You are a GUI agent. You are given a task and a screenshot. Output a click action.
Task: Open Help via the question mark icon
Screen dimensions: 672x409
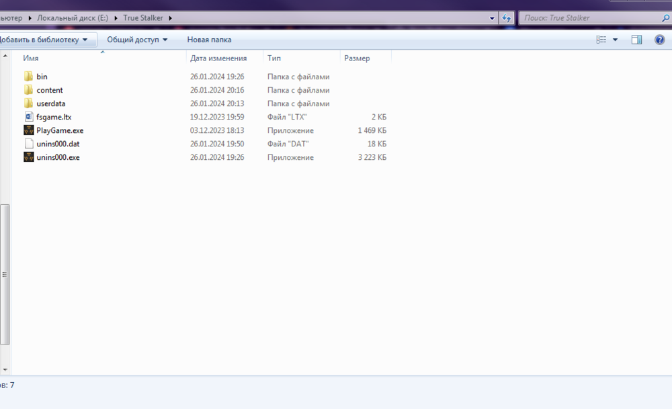pyautogui.click(x=660, y=40)
